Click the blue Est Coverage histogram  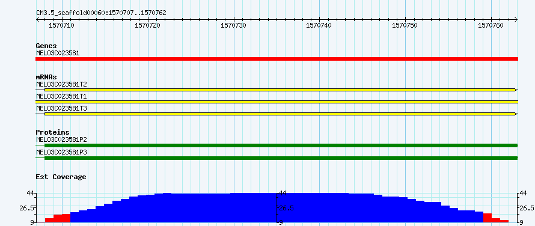point(277,207)
